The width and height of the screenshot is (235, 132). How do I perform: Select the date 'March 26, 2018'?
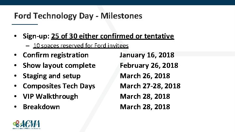[145, 76]
